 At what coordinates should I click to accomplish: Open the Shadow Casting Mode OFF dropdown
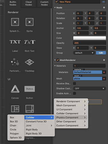[89, 88]
